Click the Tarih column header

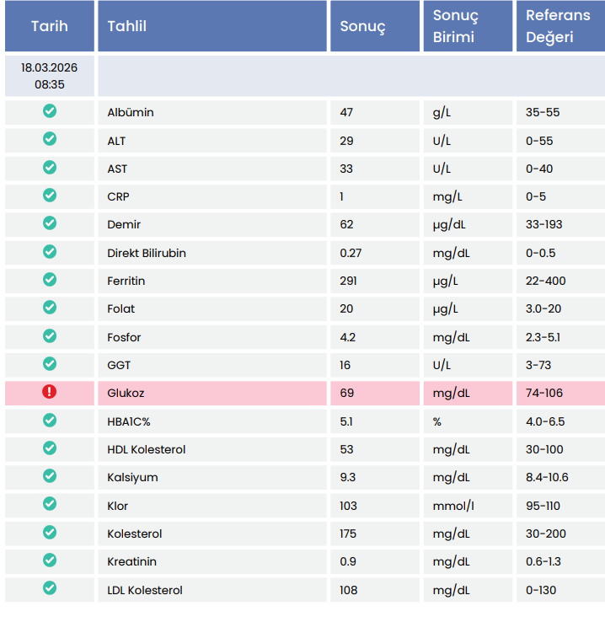[50, 26]
